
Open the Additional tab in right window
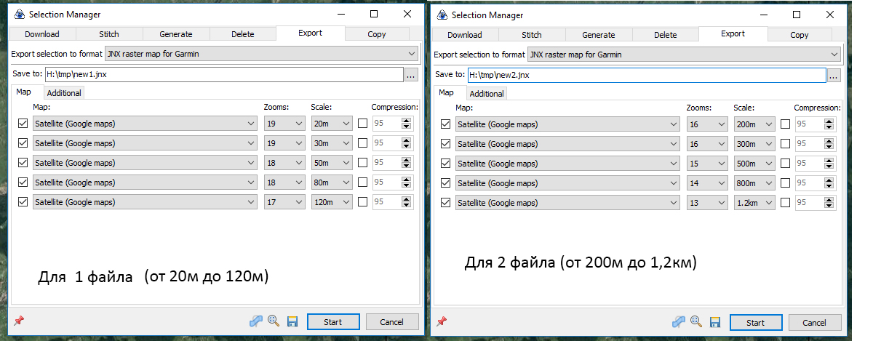(x=487, y=94)
